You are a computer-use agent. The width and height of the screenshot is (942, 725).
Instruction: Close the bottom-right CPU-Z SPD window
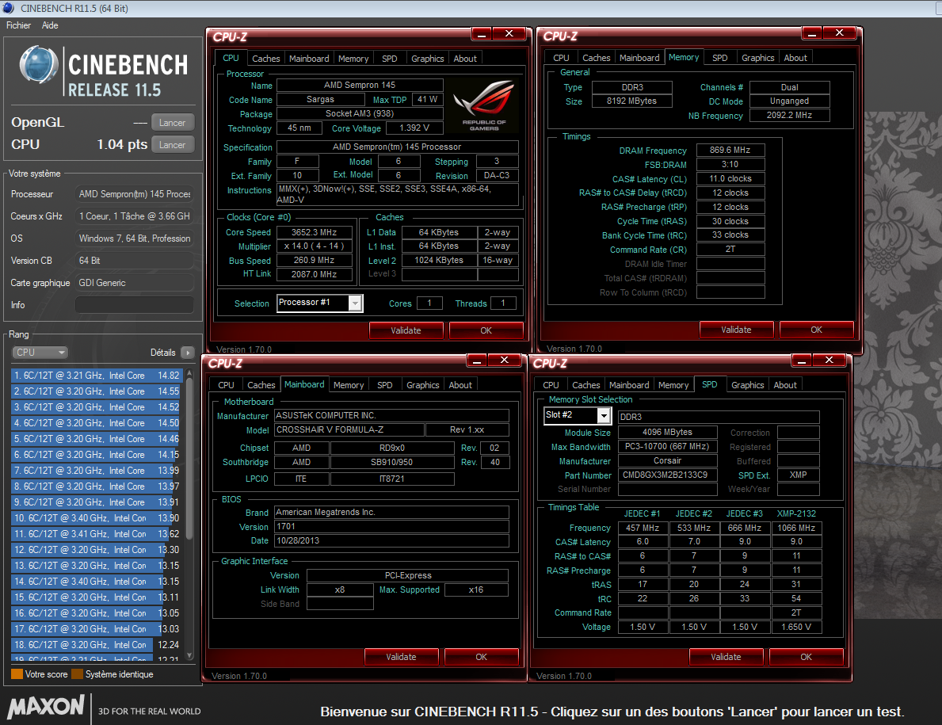pos(829,361)
